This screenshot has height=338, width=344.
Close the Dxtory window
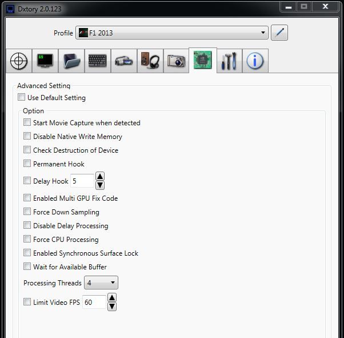point(325,7)
